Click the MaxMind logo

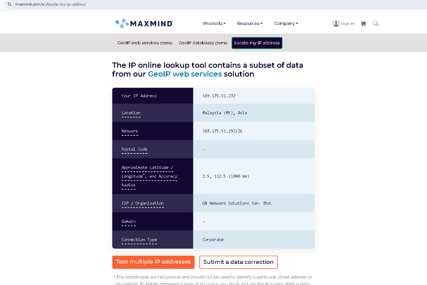[x=144, y=24]
